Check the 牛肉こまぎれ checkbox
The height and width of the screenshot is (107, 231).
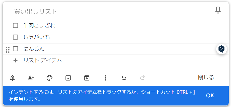pos(16,25)
